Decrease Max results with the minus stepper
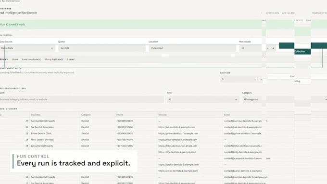 pyautogui.click(x=267, y=48)
